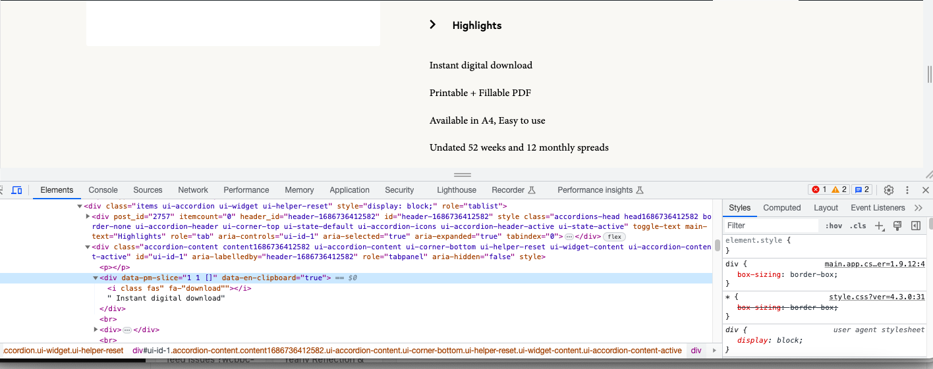Click the Elements tree vertical scrollbar

click(718, 246)
